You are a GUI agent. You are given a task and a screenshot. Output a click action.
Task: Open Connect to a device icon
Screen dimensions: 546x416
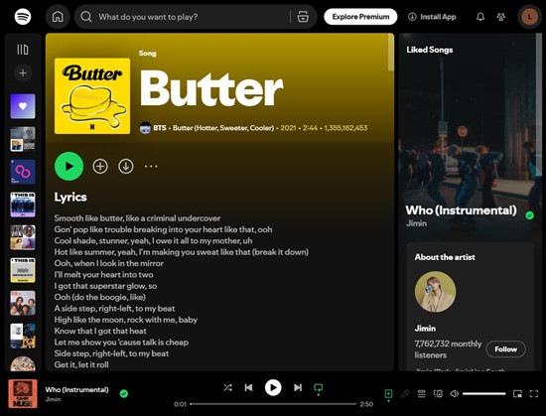point(438,394)
